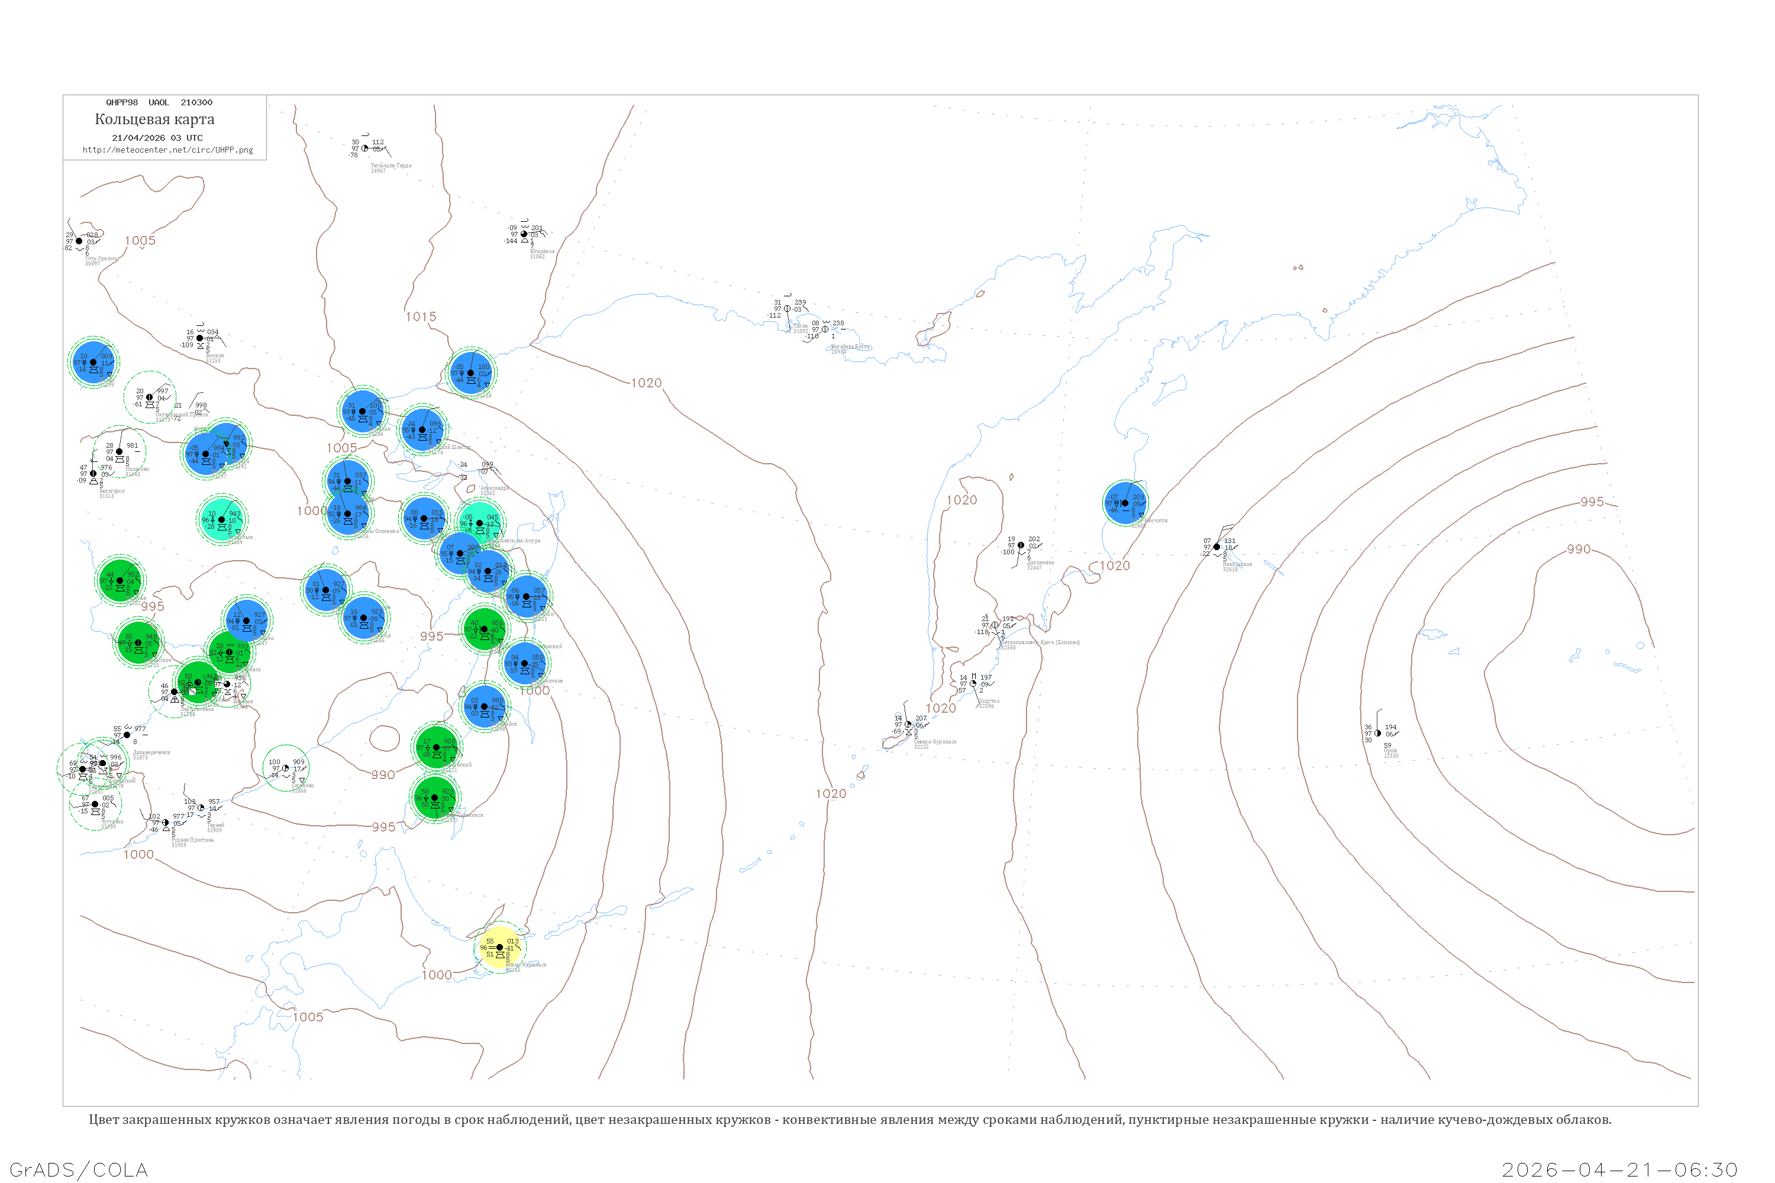The width and height of the screenshot is (1775, 1183).
Task: Select the Никольское station symbol
Action: click(x=1216, y=547)
